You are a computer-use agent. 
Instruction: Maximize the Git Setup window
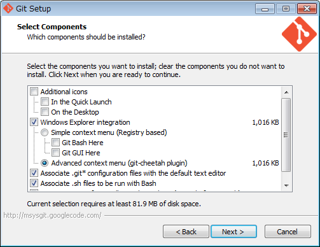coord(286,9)
